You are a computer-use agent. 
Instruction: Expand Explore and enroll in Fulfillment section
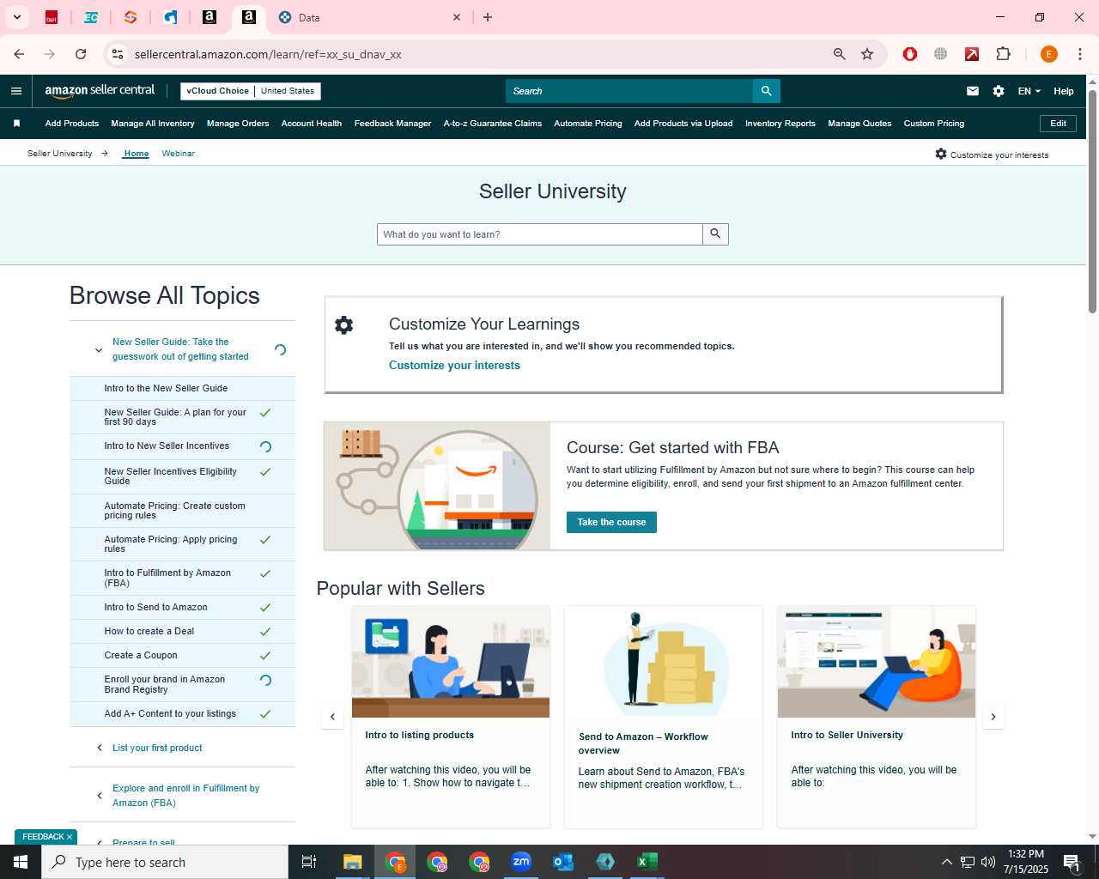100,796
